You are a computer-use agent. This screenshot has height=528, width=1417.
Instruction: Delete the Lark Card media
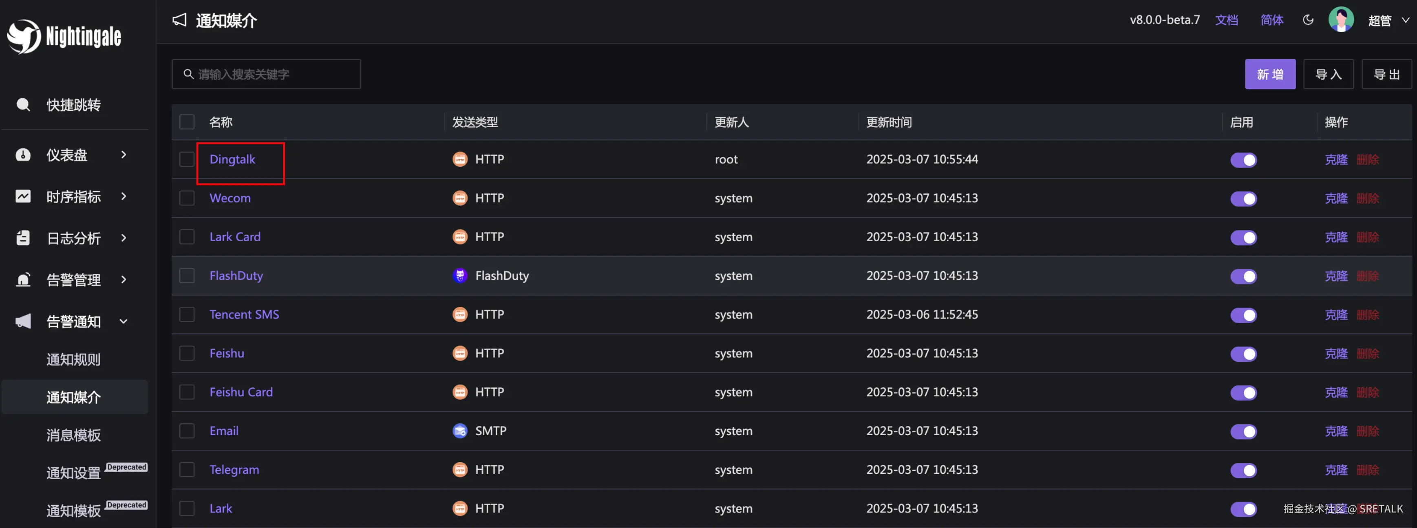point(1368,237)
